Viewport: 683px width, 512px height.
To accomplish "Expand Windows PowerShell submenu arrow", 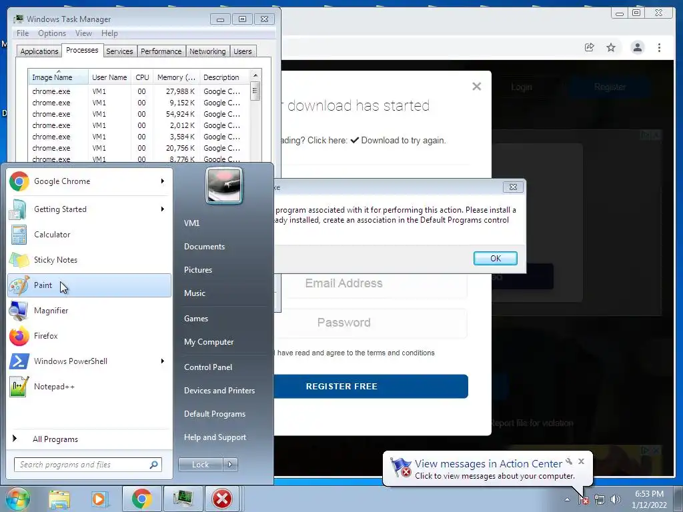I will pos(163,361).
